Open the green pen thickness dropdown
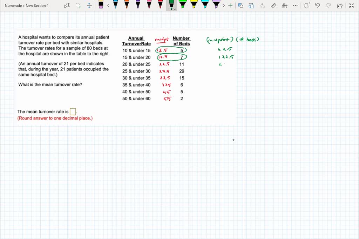The height and width of the screenshot is (239, 359). point(174,9)
